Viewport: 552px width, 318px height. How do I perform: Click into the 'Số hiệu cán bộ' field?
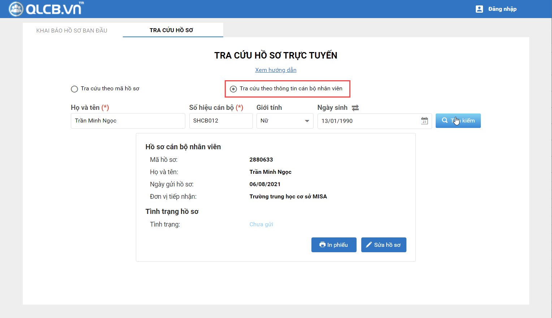pyautogui.click(x=221, y=121)
